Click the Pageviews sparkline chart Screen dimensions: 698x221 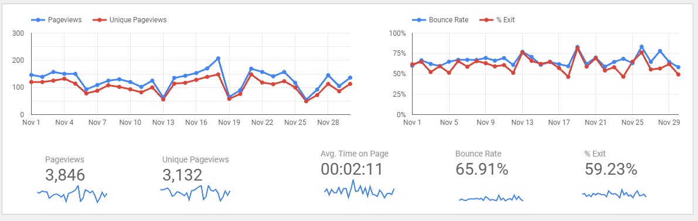coord(72,194)
